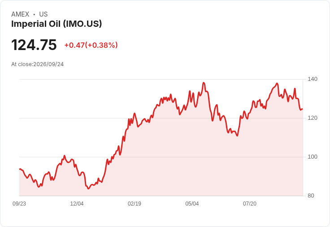
Task: Click the AMEX exchange label
Action: click(x=20, y=14)
